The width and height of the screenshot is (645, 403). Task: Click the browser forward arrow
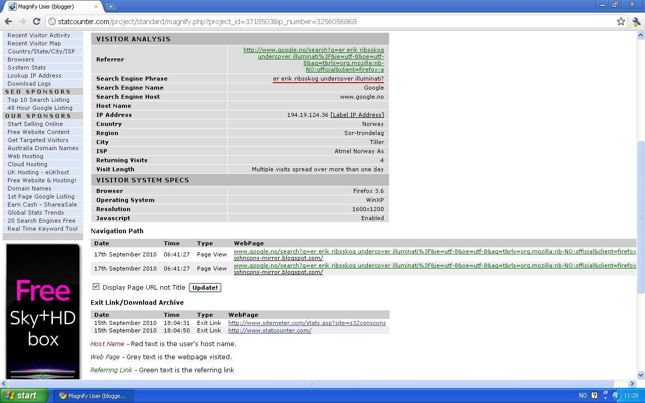click(22, 21)
